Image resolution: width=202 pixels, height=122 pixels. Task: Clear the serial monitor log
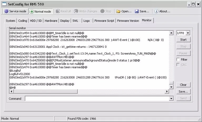[183, 85]
